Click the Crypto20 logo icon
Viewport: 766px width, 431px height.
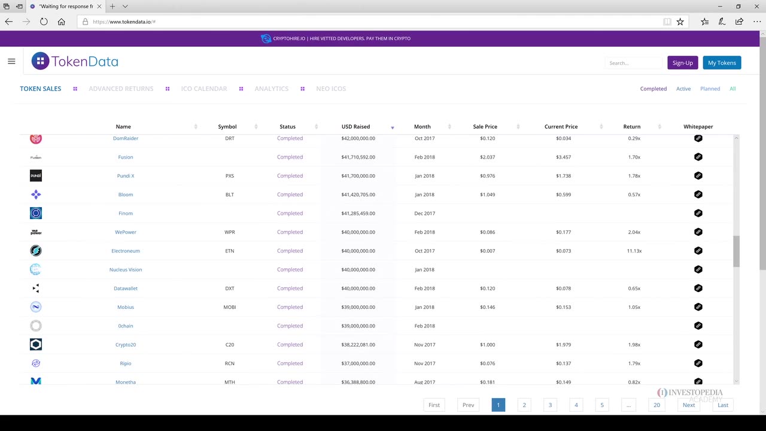36,344
